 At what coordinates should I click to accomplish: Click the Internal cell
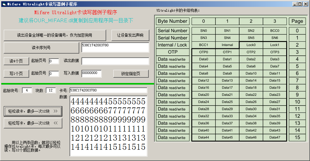click(227, 45)
